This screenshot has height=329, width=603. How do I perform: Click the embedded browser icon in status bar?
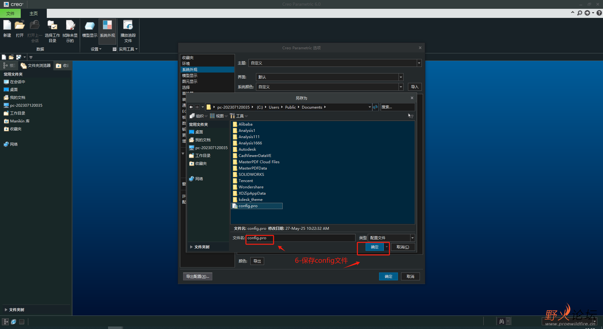14,321
